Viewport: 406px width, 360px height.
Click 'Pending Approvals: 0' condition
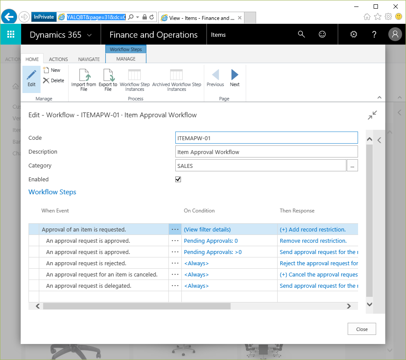click(x=211, y=241)
